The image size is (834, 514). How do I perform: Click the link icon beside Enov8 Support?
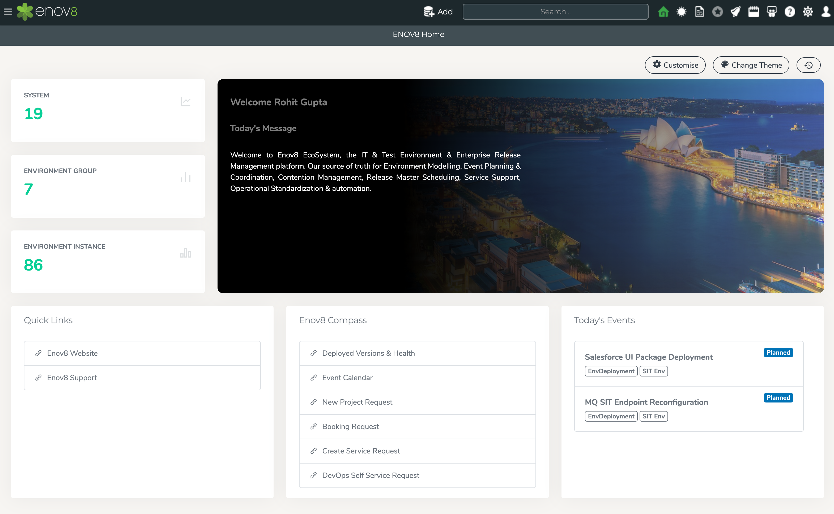(39, 378)
